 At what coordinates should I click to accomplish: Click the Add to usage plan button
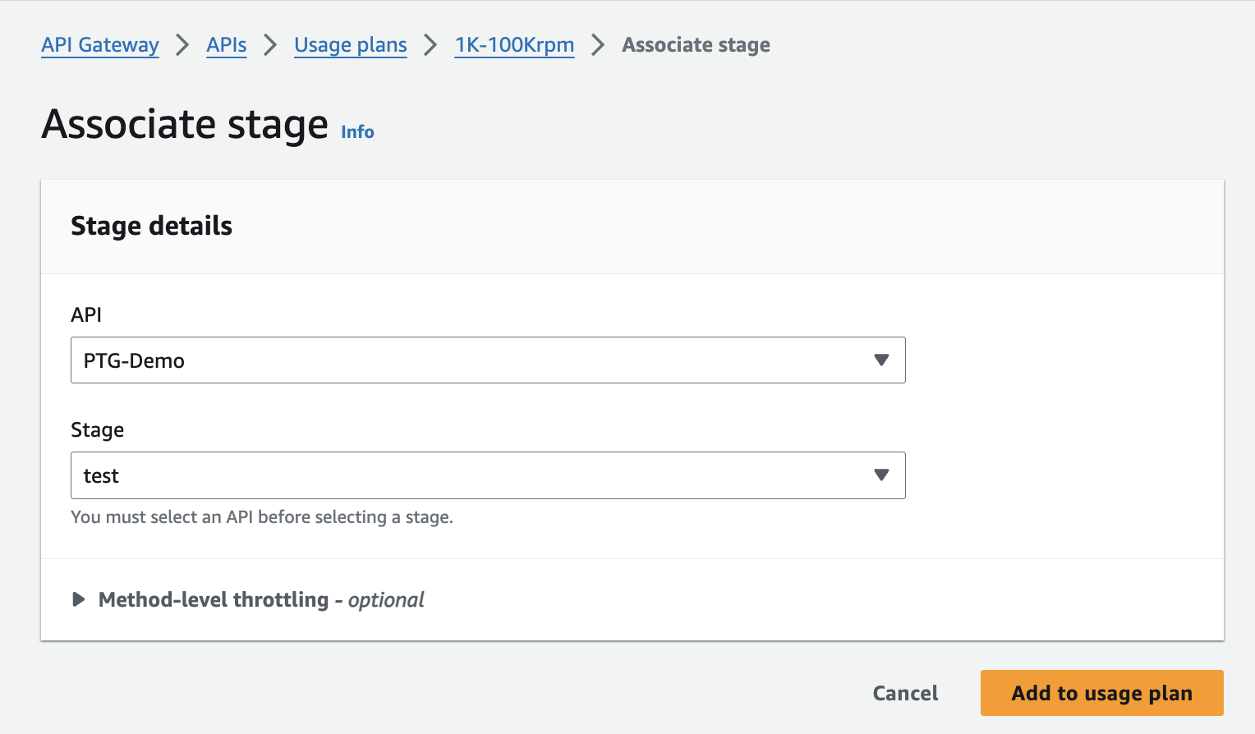point(1101,693)
